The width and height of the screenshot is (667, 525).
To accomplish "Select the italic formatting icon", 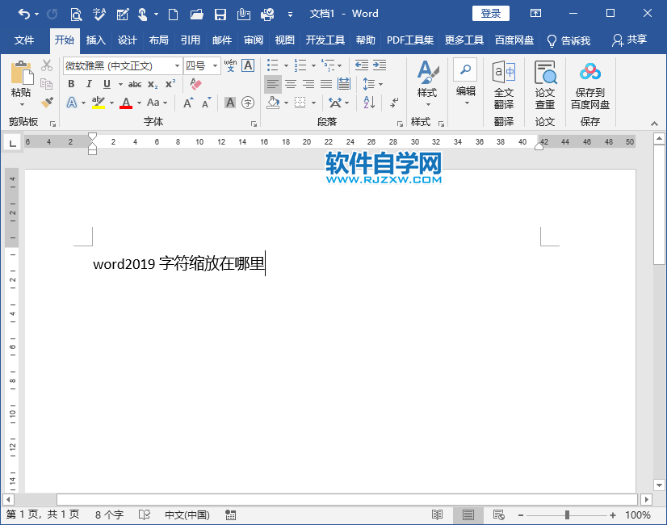I will tap(89, 83).
